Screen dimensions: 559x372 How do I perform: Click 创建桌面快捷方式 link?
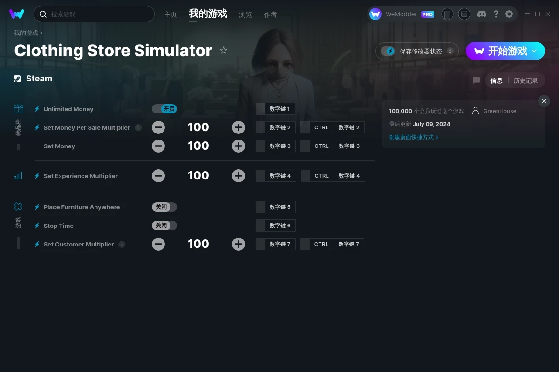[x=414, y=137]
